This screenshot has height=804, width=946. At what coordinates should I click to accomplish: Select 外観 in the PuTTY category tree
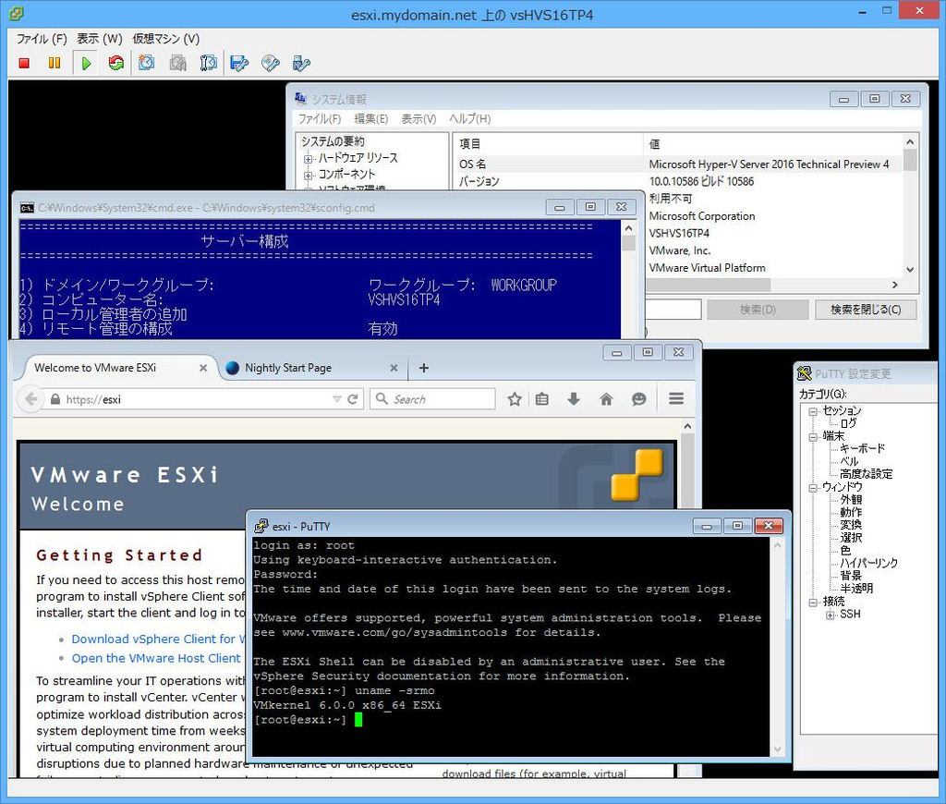851,499
